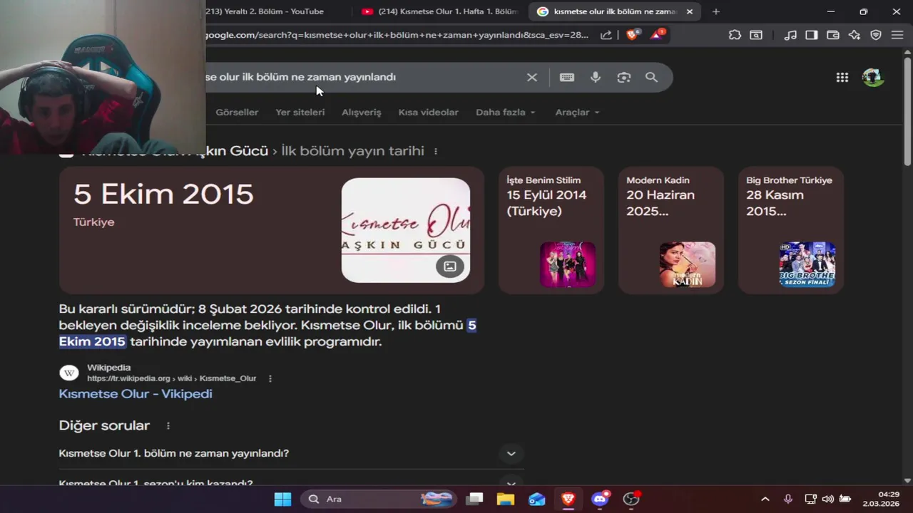Click the page vertical scrollbar
This screenshot has height=513, width=913.
pyautogui.click(x=907, y=112)
